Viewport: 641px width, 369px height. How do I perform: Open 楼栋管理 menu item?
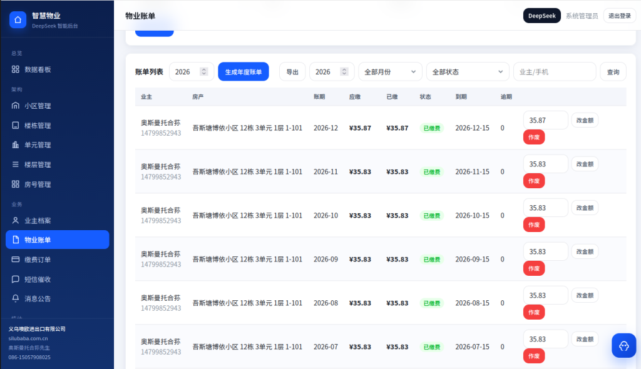57,126
